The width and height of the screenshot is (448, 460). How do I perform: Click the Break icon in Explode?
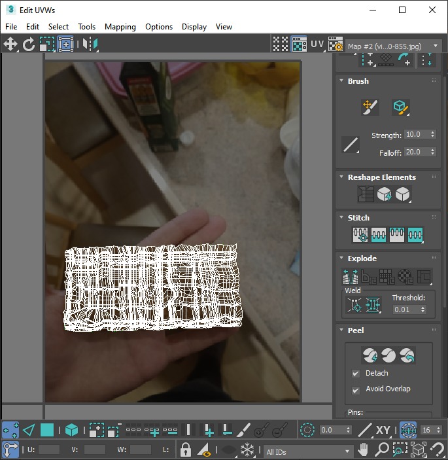click(x=351, y=277)
